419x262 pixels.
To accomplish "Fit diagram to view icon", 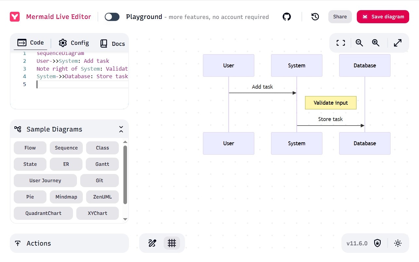I will pyautogui.click(x=341, y=43).
